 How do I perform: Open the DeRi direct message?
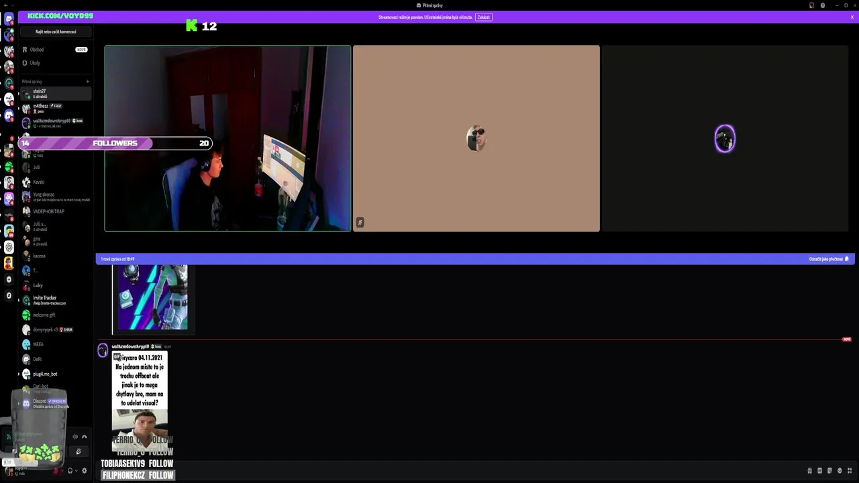(56, 359)
